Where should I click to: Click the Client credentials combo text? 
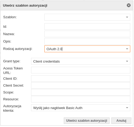pos(47,62)
